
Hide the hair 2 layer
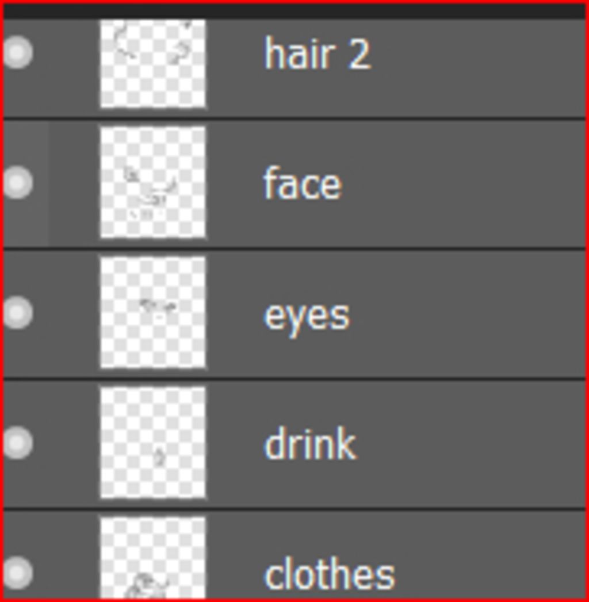pos(18,52)
